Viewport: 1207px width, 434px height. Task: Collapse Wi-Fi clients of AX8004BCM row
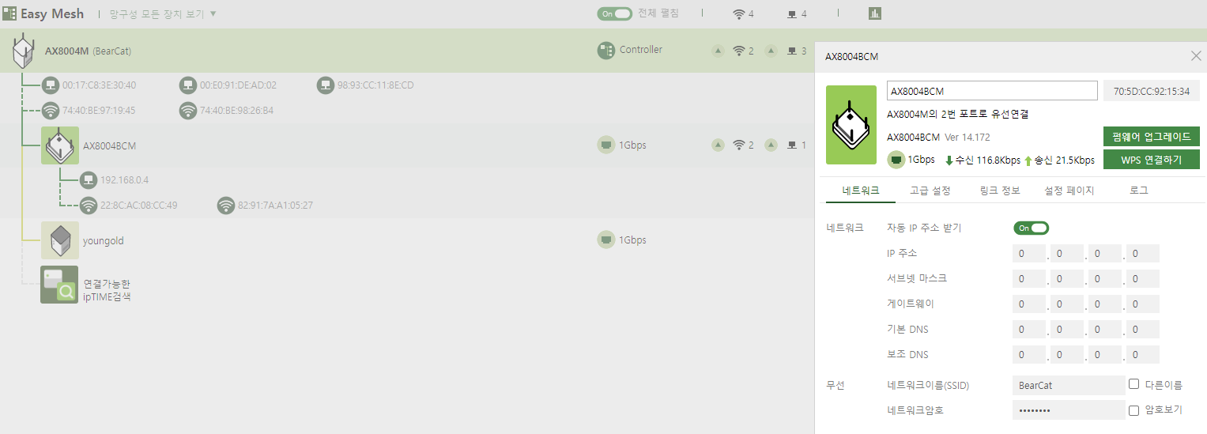click(x=718, y=145)
